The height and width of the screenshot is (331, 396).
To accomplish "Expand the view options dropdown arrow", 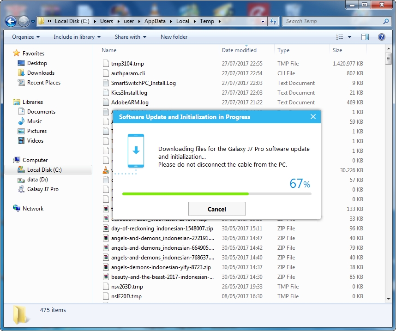I will 349,37.
